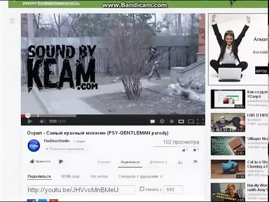Viewport: 269px width, 202px height.
Task: Open the player settings gear icon
Action: tap(162, 121)
